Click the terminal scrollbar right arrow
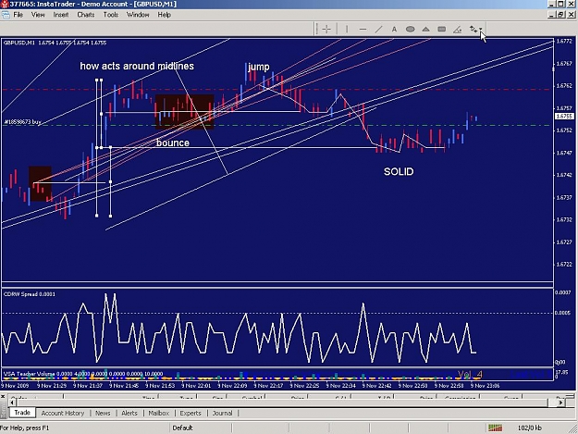Screen dimensions: 578x434 560,403
